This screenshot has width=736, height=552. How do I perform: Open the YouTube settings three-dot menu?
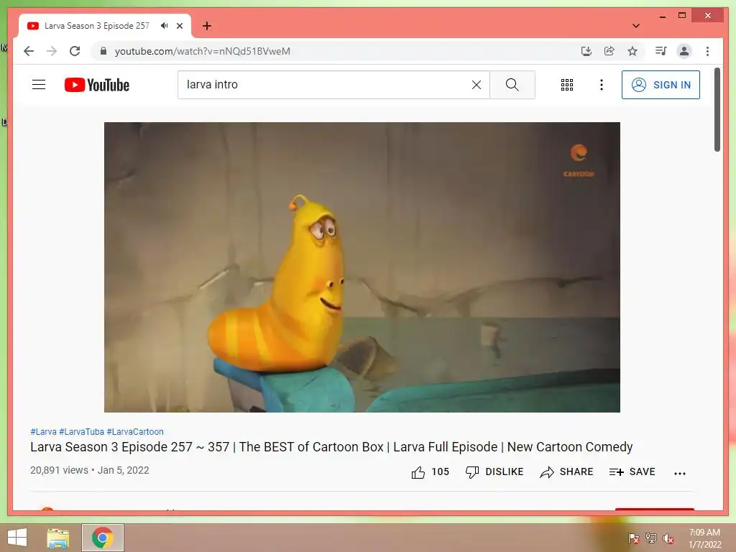[x=602, y=85]
